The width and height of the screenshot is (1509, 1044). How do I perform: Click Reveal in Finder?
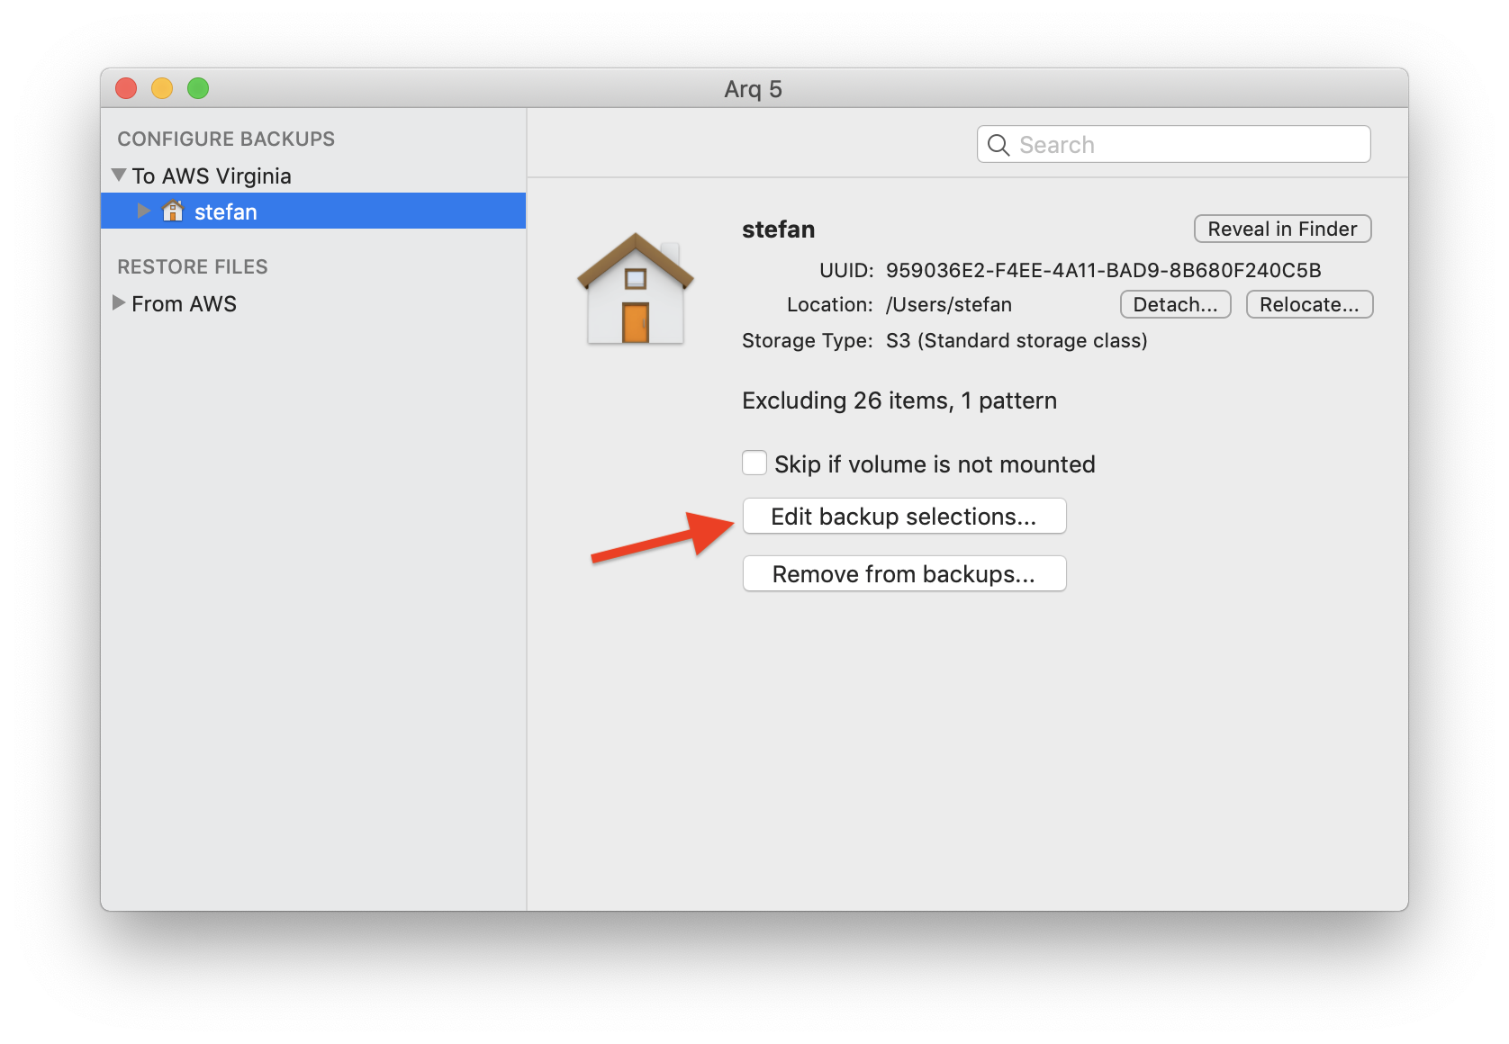coord(1282,229)
